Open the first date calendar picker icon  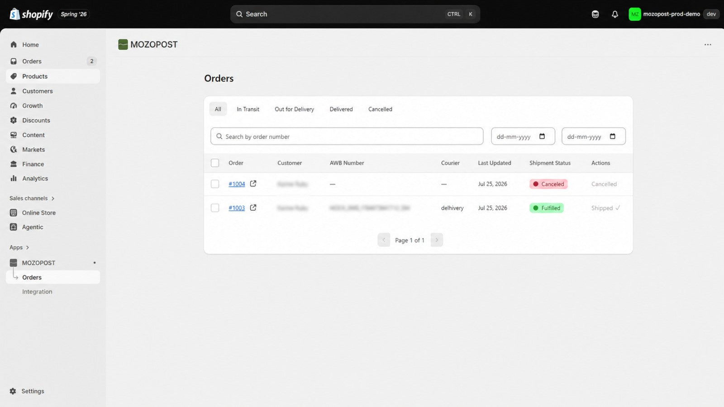coord(542,136)
